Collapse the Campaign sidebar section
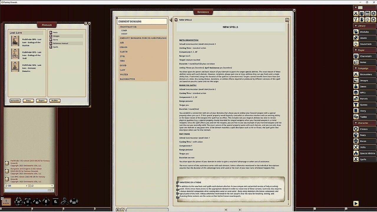The height and width of the screenshot is (212, 377). pos(356,68)
